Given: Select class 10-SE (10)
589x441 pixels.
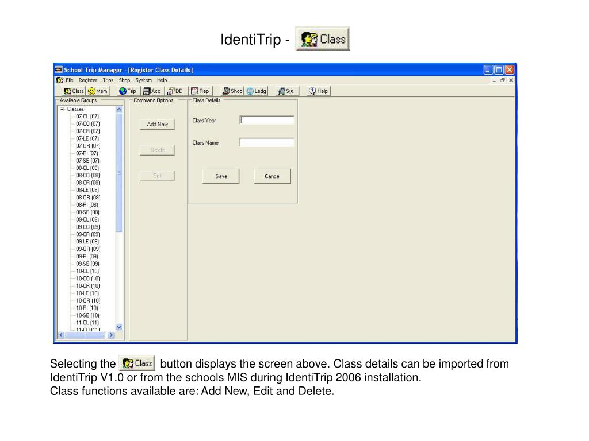Looking at the screenshot, I should point(87,315).
